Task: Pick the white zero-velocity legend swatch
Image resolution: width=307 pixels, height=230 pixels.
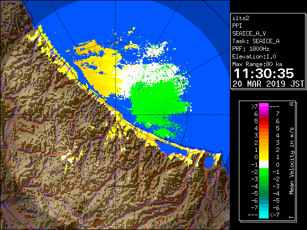Action: point(264,164)
